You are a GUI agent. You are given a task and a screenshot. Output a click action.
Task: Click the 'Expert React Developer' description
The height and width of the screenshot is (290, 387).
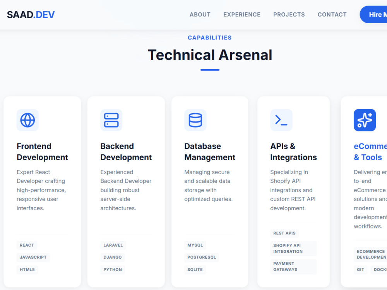[41, 190]
